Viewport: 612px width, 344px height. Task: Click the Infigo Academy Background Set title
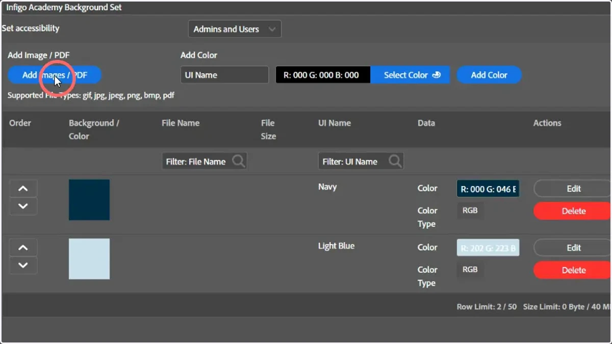[64, 8]
